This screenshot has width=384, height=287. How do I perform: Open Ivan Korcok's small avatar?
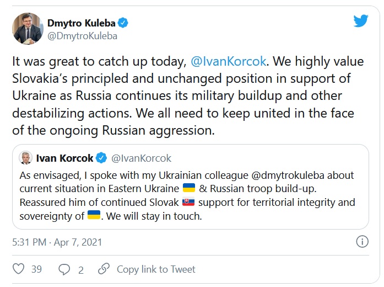25,158
